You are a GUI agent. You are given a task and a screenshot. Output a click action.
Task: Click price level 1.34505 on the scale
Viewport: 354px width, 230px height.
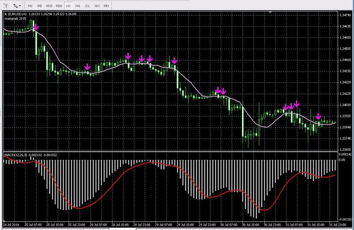[x=345, y=49]
